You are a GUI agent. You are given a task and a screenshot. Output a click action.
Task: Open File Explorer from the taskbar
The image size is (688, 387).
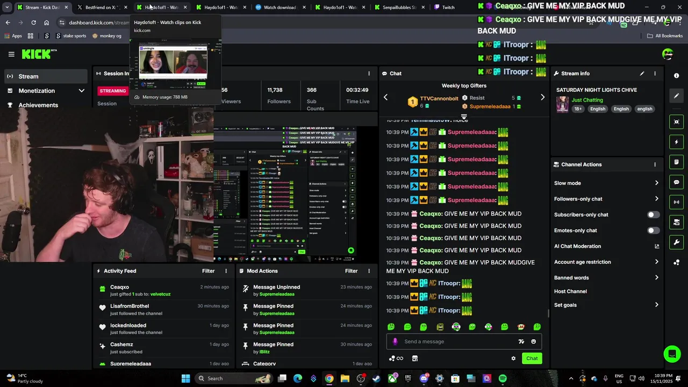[345, 378]
